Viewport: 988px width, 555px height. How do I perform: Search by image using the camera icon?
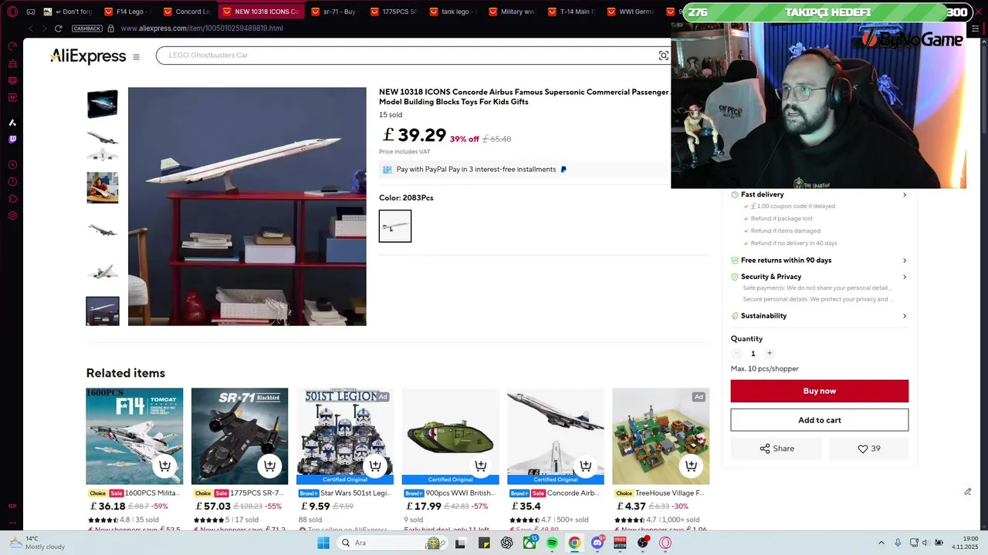663,55
